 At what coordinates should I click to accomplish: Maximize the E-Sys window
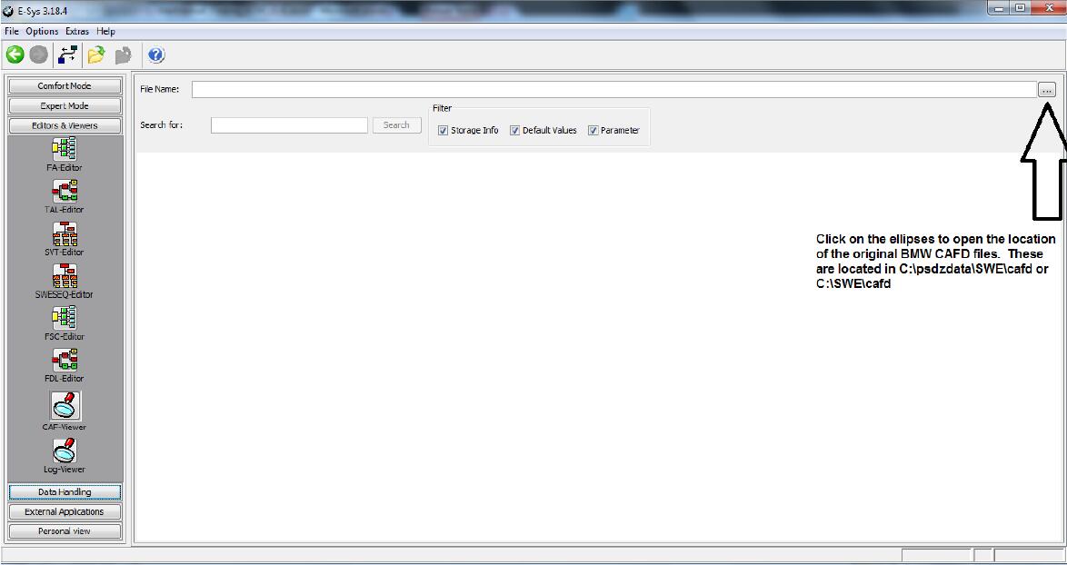(1020, 8)
